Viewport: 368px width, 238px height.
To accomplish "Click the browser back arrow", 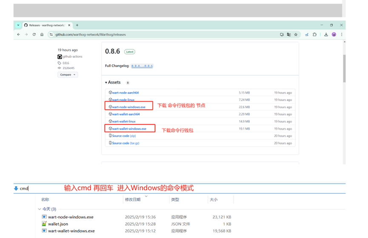I will 19,34.
